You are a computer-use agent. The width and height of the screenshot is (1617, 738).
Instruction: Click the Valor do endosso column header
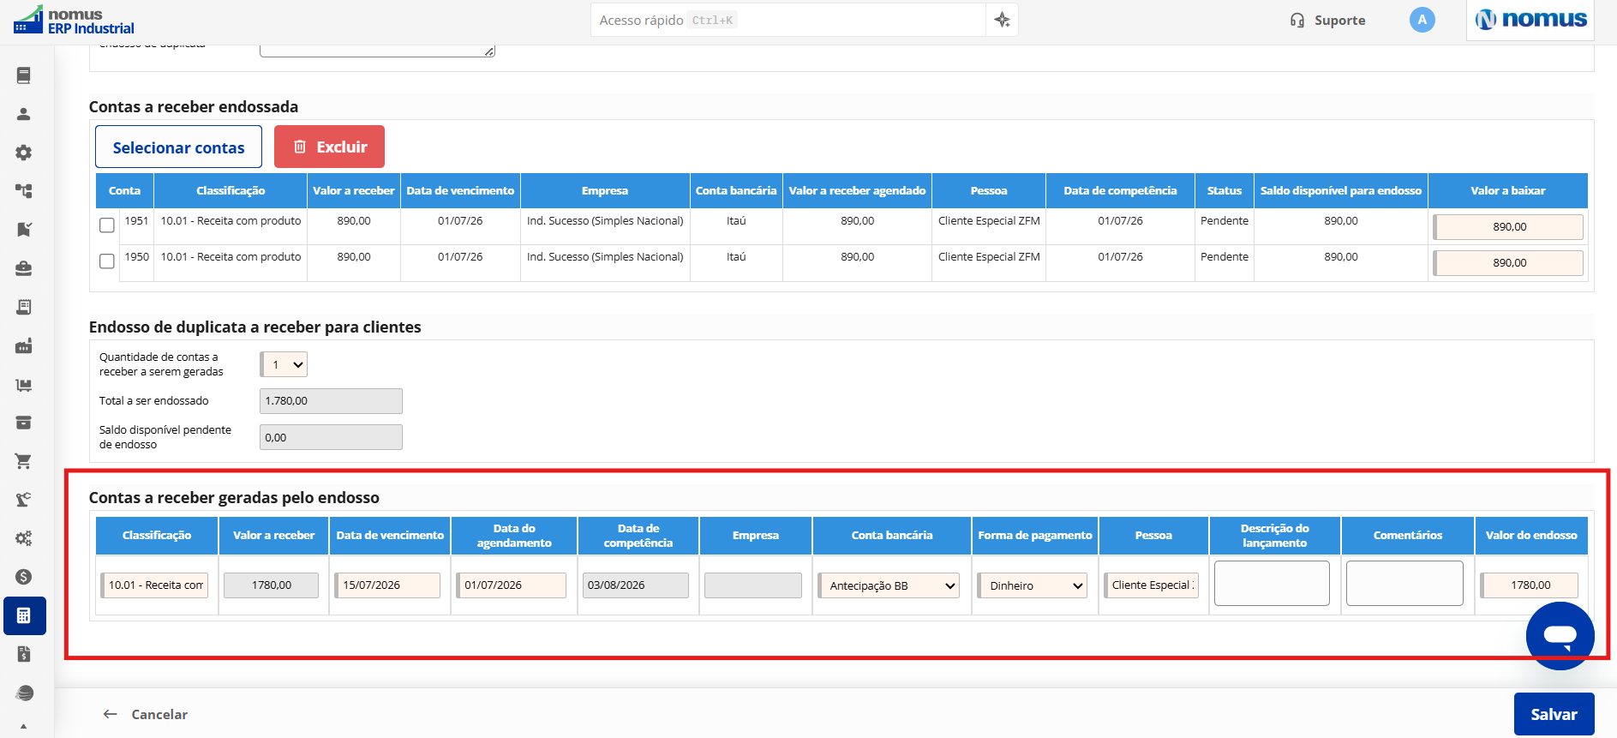tap(1531, 536)
